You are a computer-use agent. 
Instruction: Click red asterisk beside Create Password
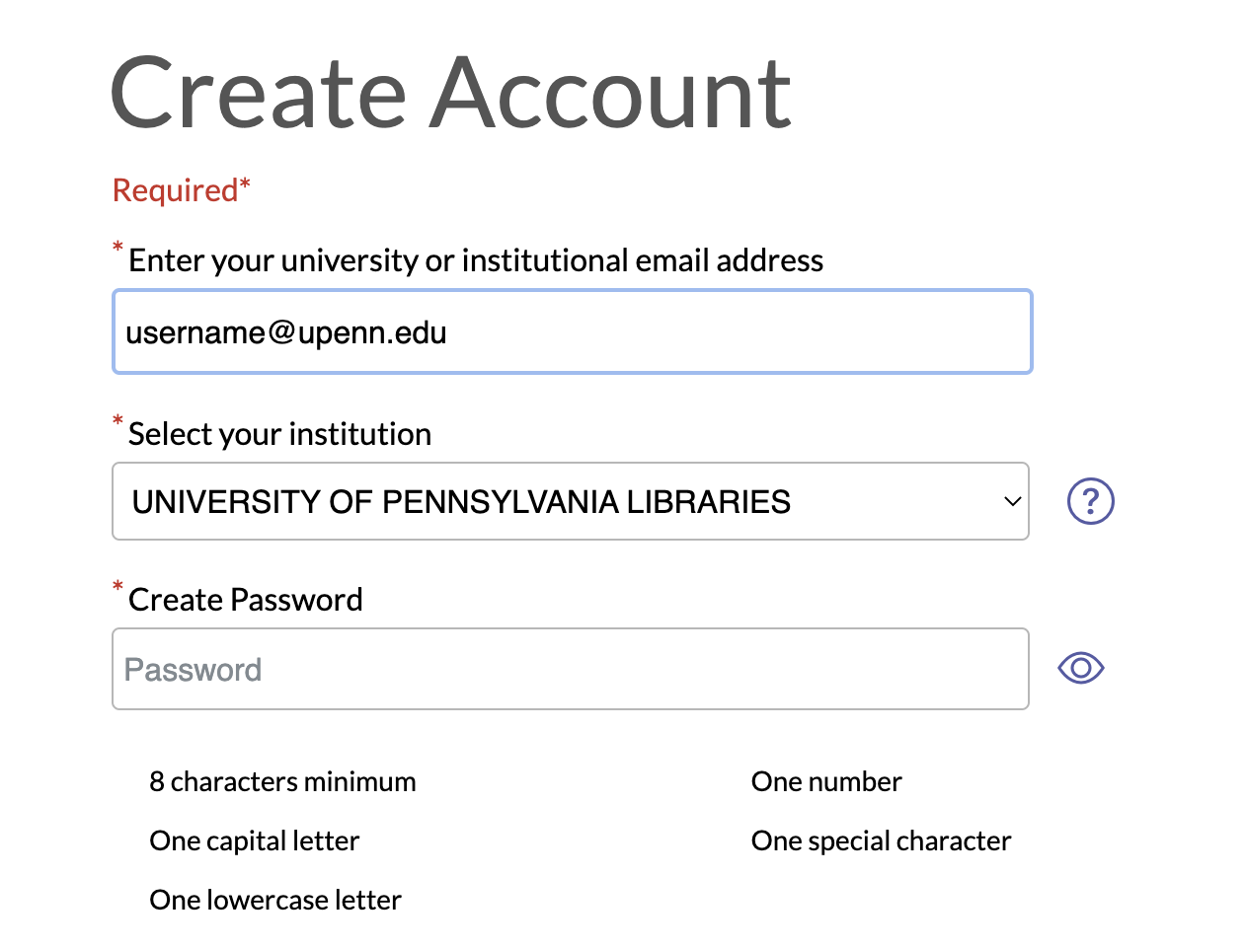[117, 587]
